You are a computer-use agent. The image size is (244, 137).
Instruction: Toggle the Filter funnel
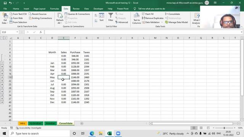111,17
